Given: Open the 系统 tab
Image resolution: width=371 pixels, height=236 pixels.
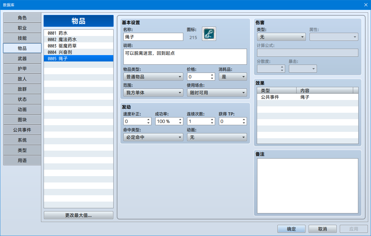Looking at the screenshot, I should point(22,140).
